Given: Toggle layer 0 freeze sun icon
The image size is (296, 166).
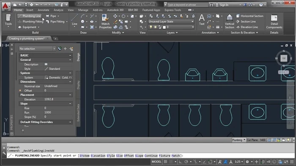Looking at the screenshot, I should point(155,27).
